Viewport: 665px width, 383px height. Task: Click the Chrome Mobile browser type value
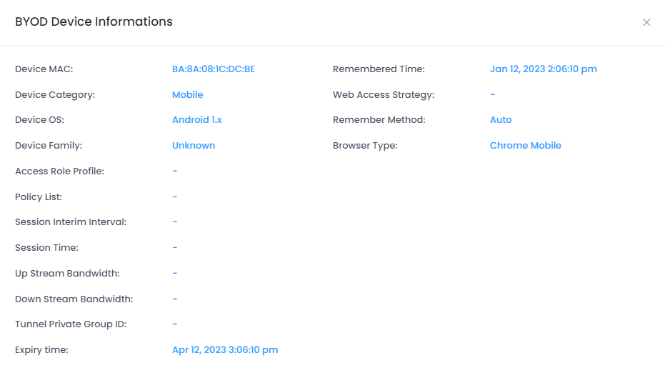(x=525, y=146)
